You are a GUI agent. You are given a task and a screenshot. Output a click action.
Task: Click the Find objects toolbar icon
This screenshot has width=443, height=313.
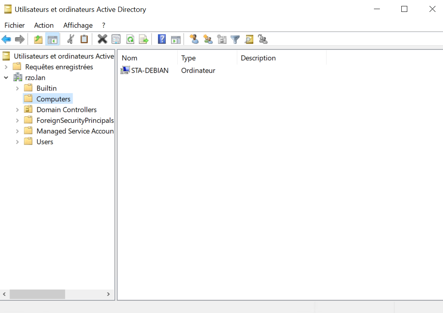pyautogui.click(x=249, y=39)
